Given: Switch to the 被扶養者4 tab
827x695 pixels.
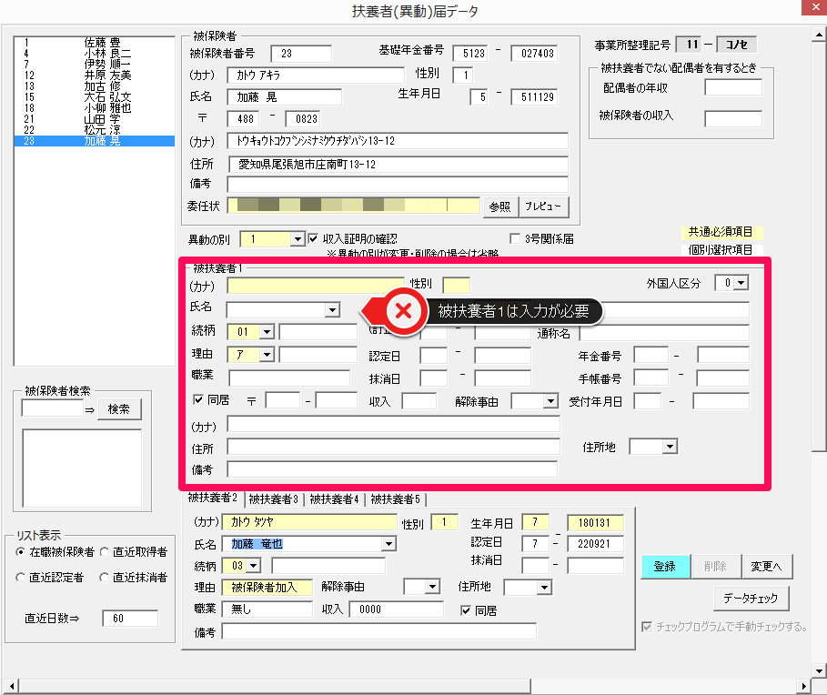Looking at the screenshot, I should (x=335, y=499).
